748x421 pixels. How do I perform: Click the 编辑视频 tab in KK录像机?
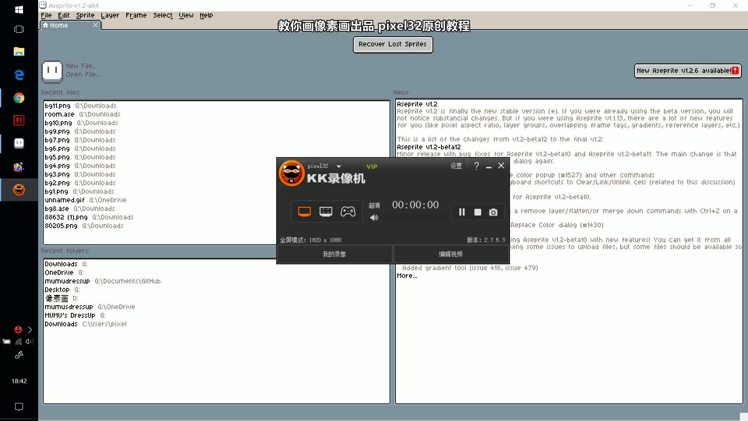tap(450, 253)
